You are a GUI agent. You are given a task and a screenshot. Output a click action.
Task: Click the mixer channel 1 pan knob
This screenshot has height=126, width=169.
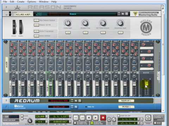13,76
